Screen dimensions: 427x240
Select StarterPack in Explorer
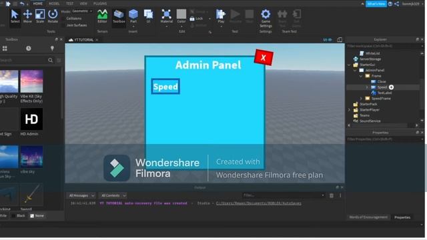[368, 104]
